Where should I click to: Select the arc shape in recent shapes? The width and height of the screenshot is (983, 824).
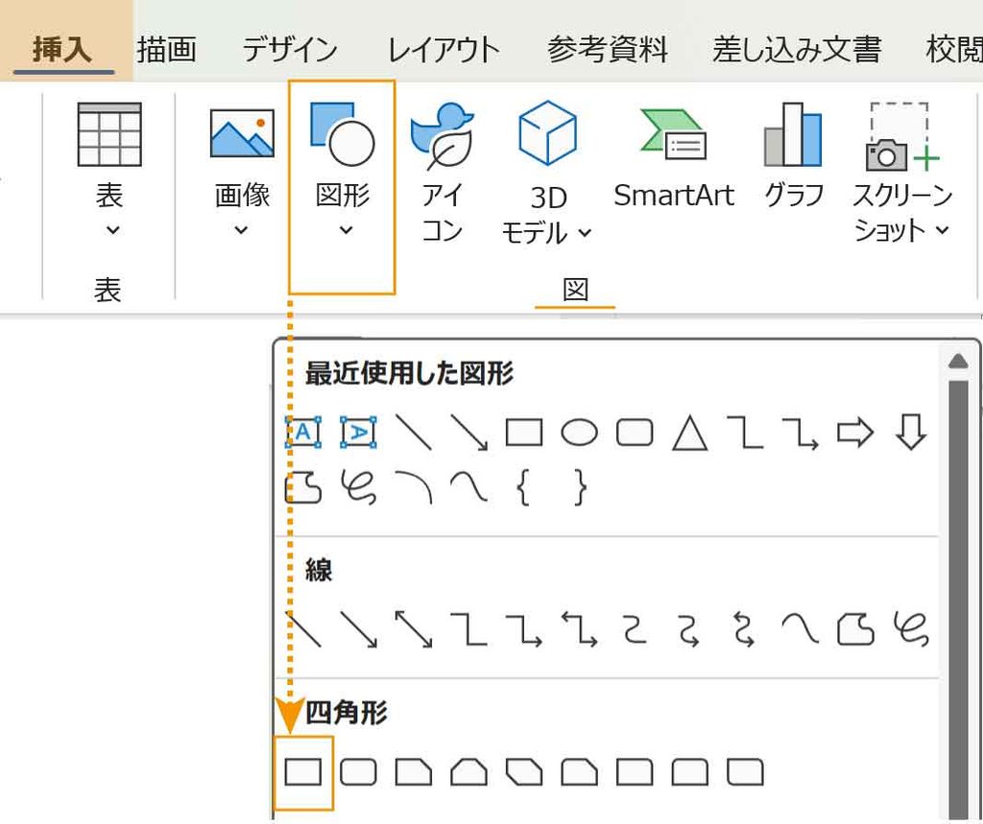414,488
